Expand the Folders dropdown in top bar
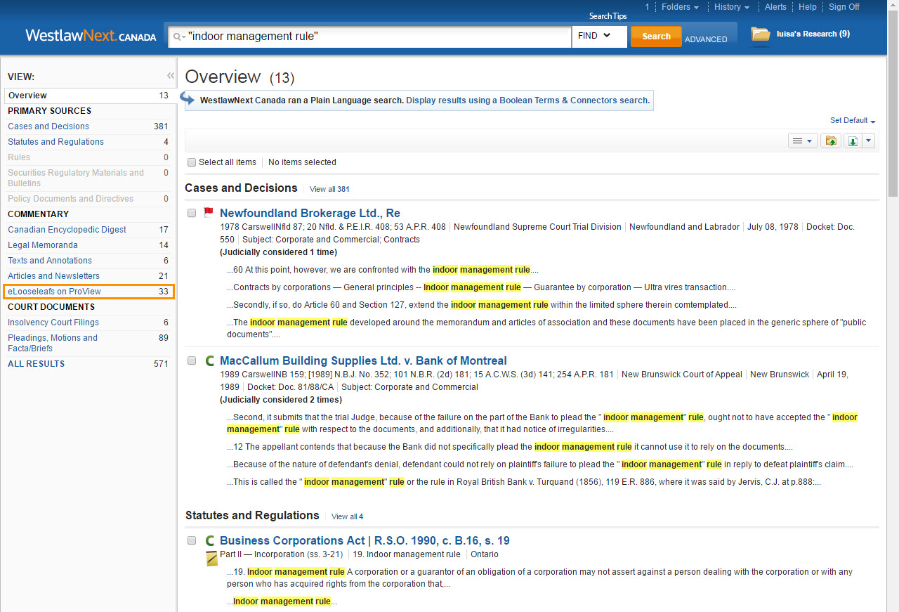Image resolution: width=899 pixels, height=612 pixels. pyautogui.click(x=680, y=7)
